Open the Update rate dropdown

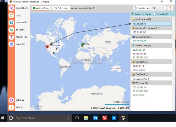(x=158, y=8)
